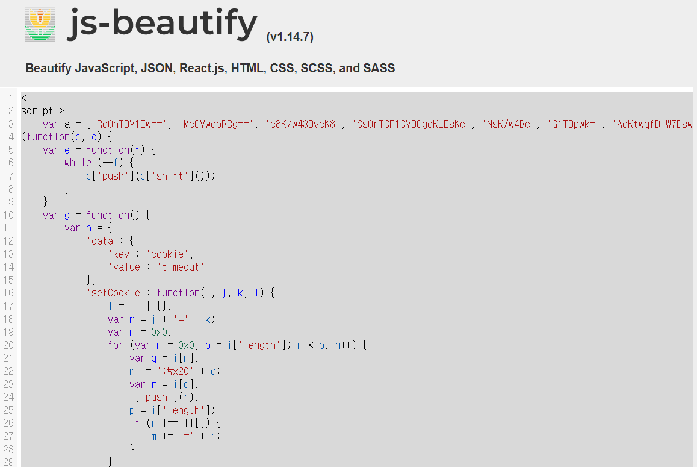Click inside the code editor text area
This screenshot has width=697, height=467.
coord(357,279)
